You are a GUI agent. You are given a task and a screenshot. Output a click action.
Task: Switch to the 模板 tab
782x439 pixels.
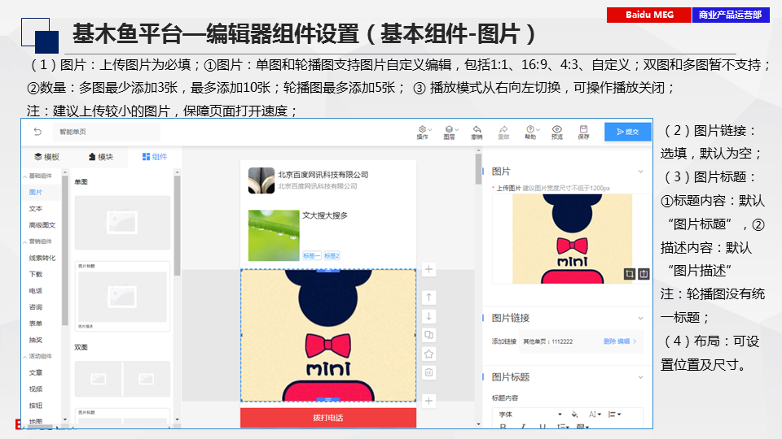pyautogui.click(x=47, y=157)
